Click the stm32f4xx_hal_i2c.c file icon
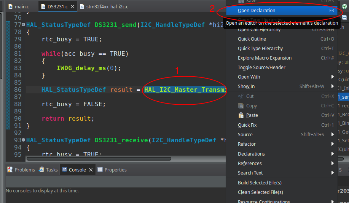Viewport: 349px width, 203px height. click(82, 7)
